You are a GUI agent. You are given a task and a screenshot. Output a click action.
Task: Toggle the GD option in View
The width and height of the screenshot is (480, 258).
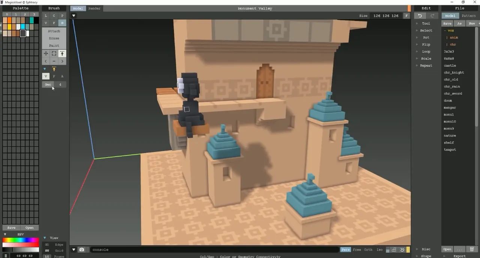point(47,245)
